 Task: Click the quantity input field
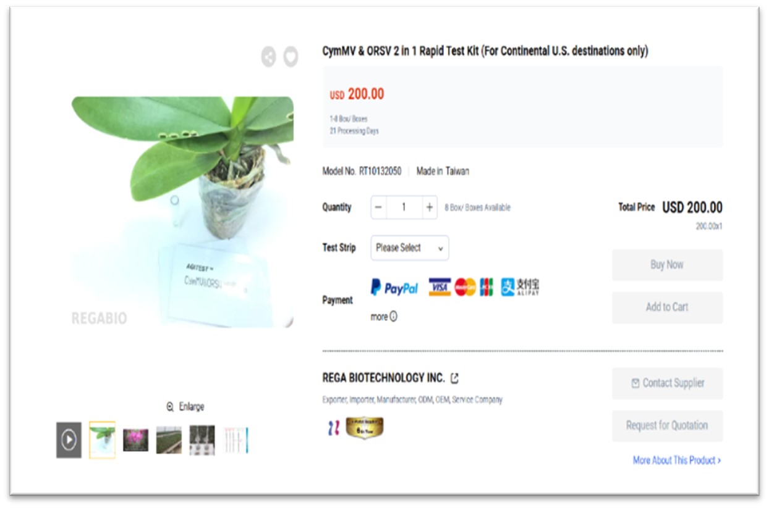click(404, 207)
